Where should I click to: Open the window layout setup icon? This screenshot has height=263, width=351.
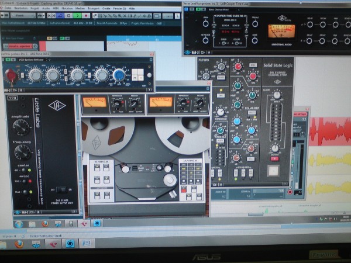click(x=157, y=16)
